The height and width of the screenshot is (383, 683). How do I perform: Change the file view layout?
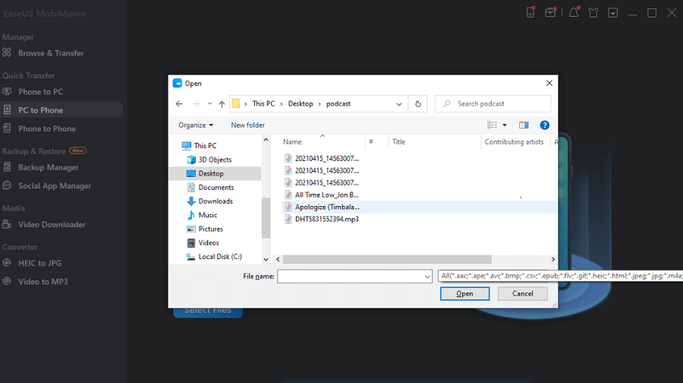click(492, 125)
